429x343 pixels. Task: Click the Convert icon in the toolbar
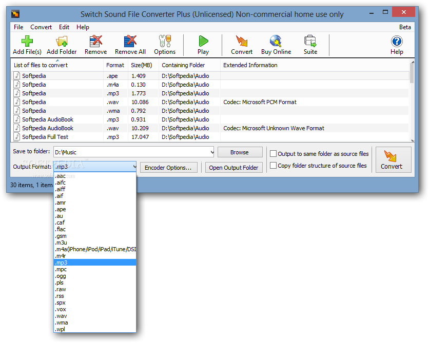click(x=242, y=41)
